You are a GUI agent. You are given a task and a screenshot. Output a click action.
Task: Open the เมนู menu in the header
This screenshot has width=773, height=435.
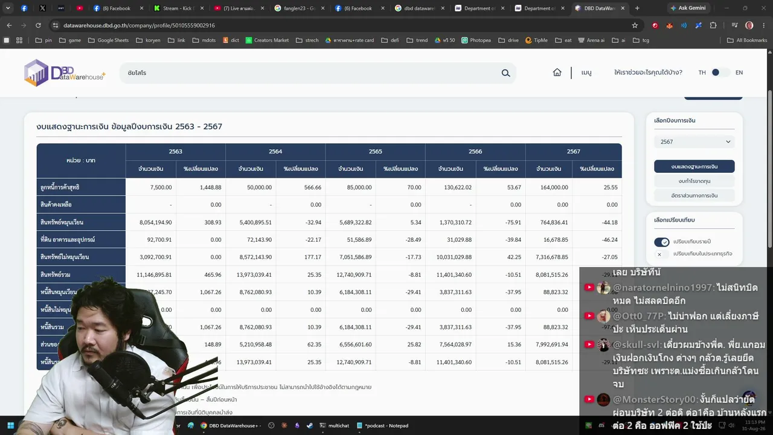tap(586, 72)
